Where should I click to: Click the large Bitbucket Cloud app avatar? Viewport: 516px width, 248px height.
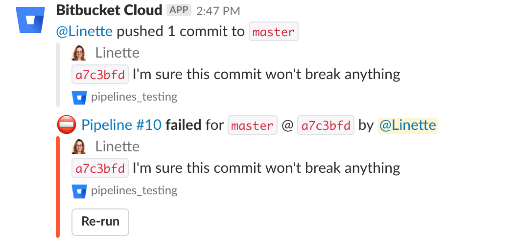(x=30, y=20)
